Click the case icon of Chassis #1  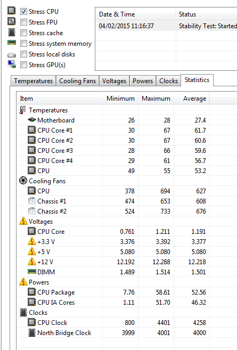32,201
